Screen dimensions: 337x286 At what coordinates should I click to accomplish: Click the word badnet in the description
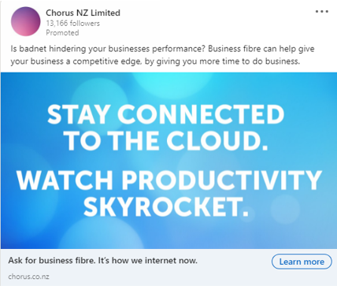click(x=32, y=49)
